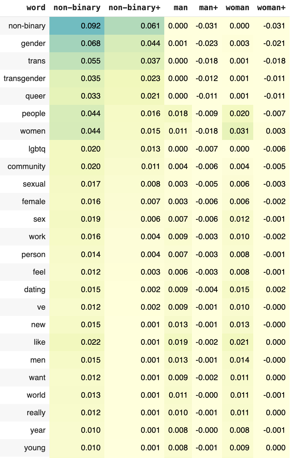Screen dimensions: 290x458
Task: Select the 'community' row label
Action: pyautogui.click(x=27, y=167)
